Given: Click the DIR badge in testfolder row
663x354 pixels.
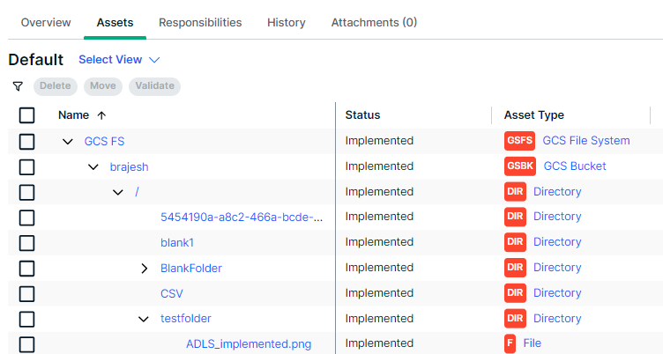Looking at the screenshot, I should (515, 319).
